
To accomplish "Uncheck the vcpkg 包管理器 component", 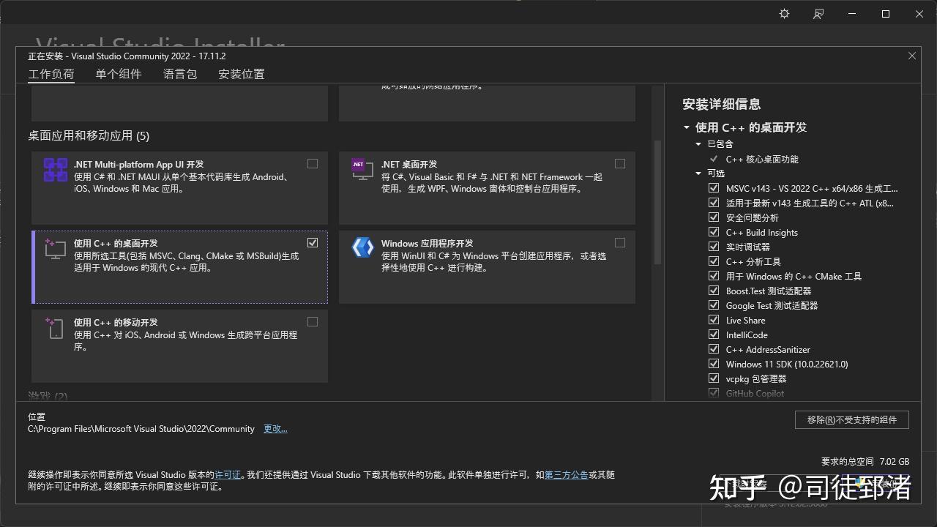I will [x=714, y=378].
